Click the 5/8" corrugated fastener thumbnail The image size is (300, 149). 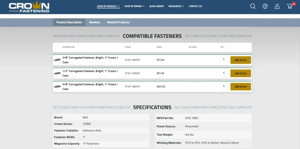point(57,87)
